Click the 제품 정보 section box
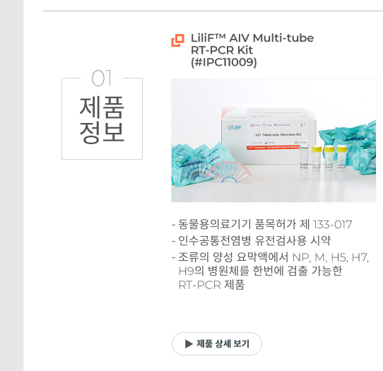The width and height of the screenshot is (383, 371). (x=102, y=119)
